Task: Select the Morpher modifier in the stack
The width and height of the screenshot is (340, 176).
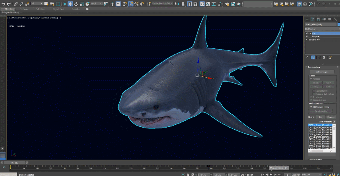Action: pos(317,36)
